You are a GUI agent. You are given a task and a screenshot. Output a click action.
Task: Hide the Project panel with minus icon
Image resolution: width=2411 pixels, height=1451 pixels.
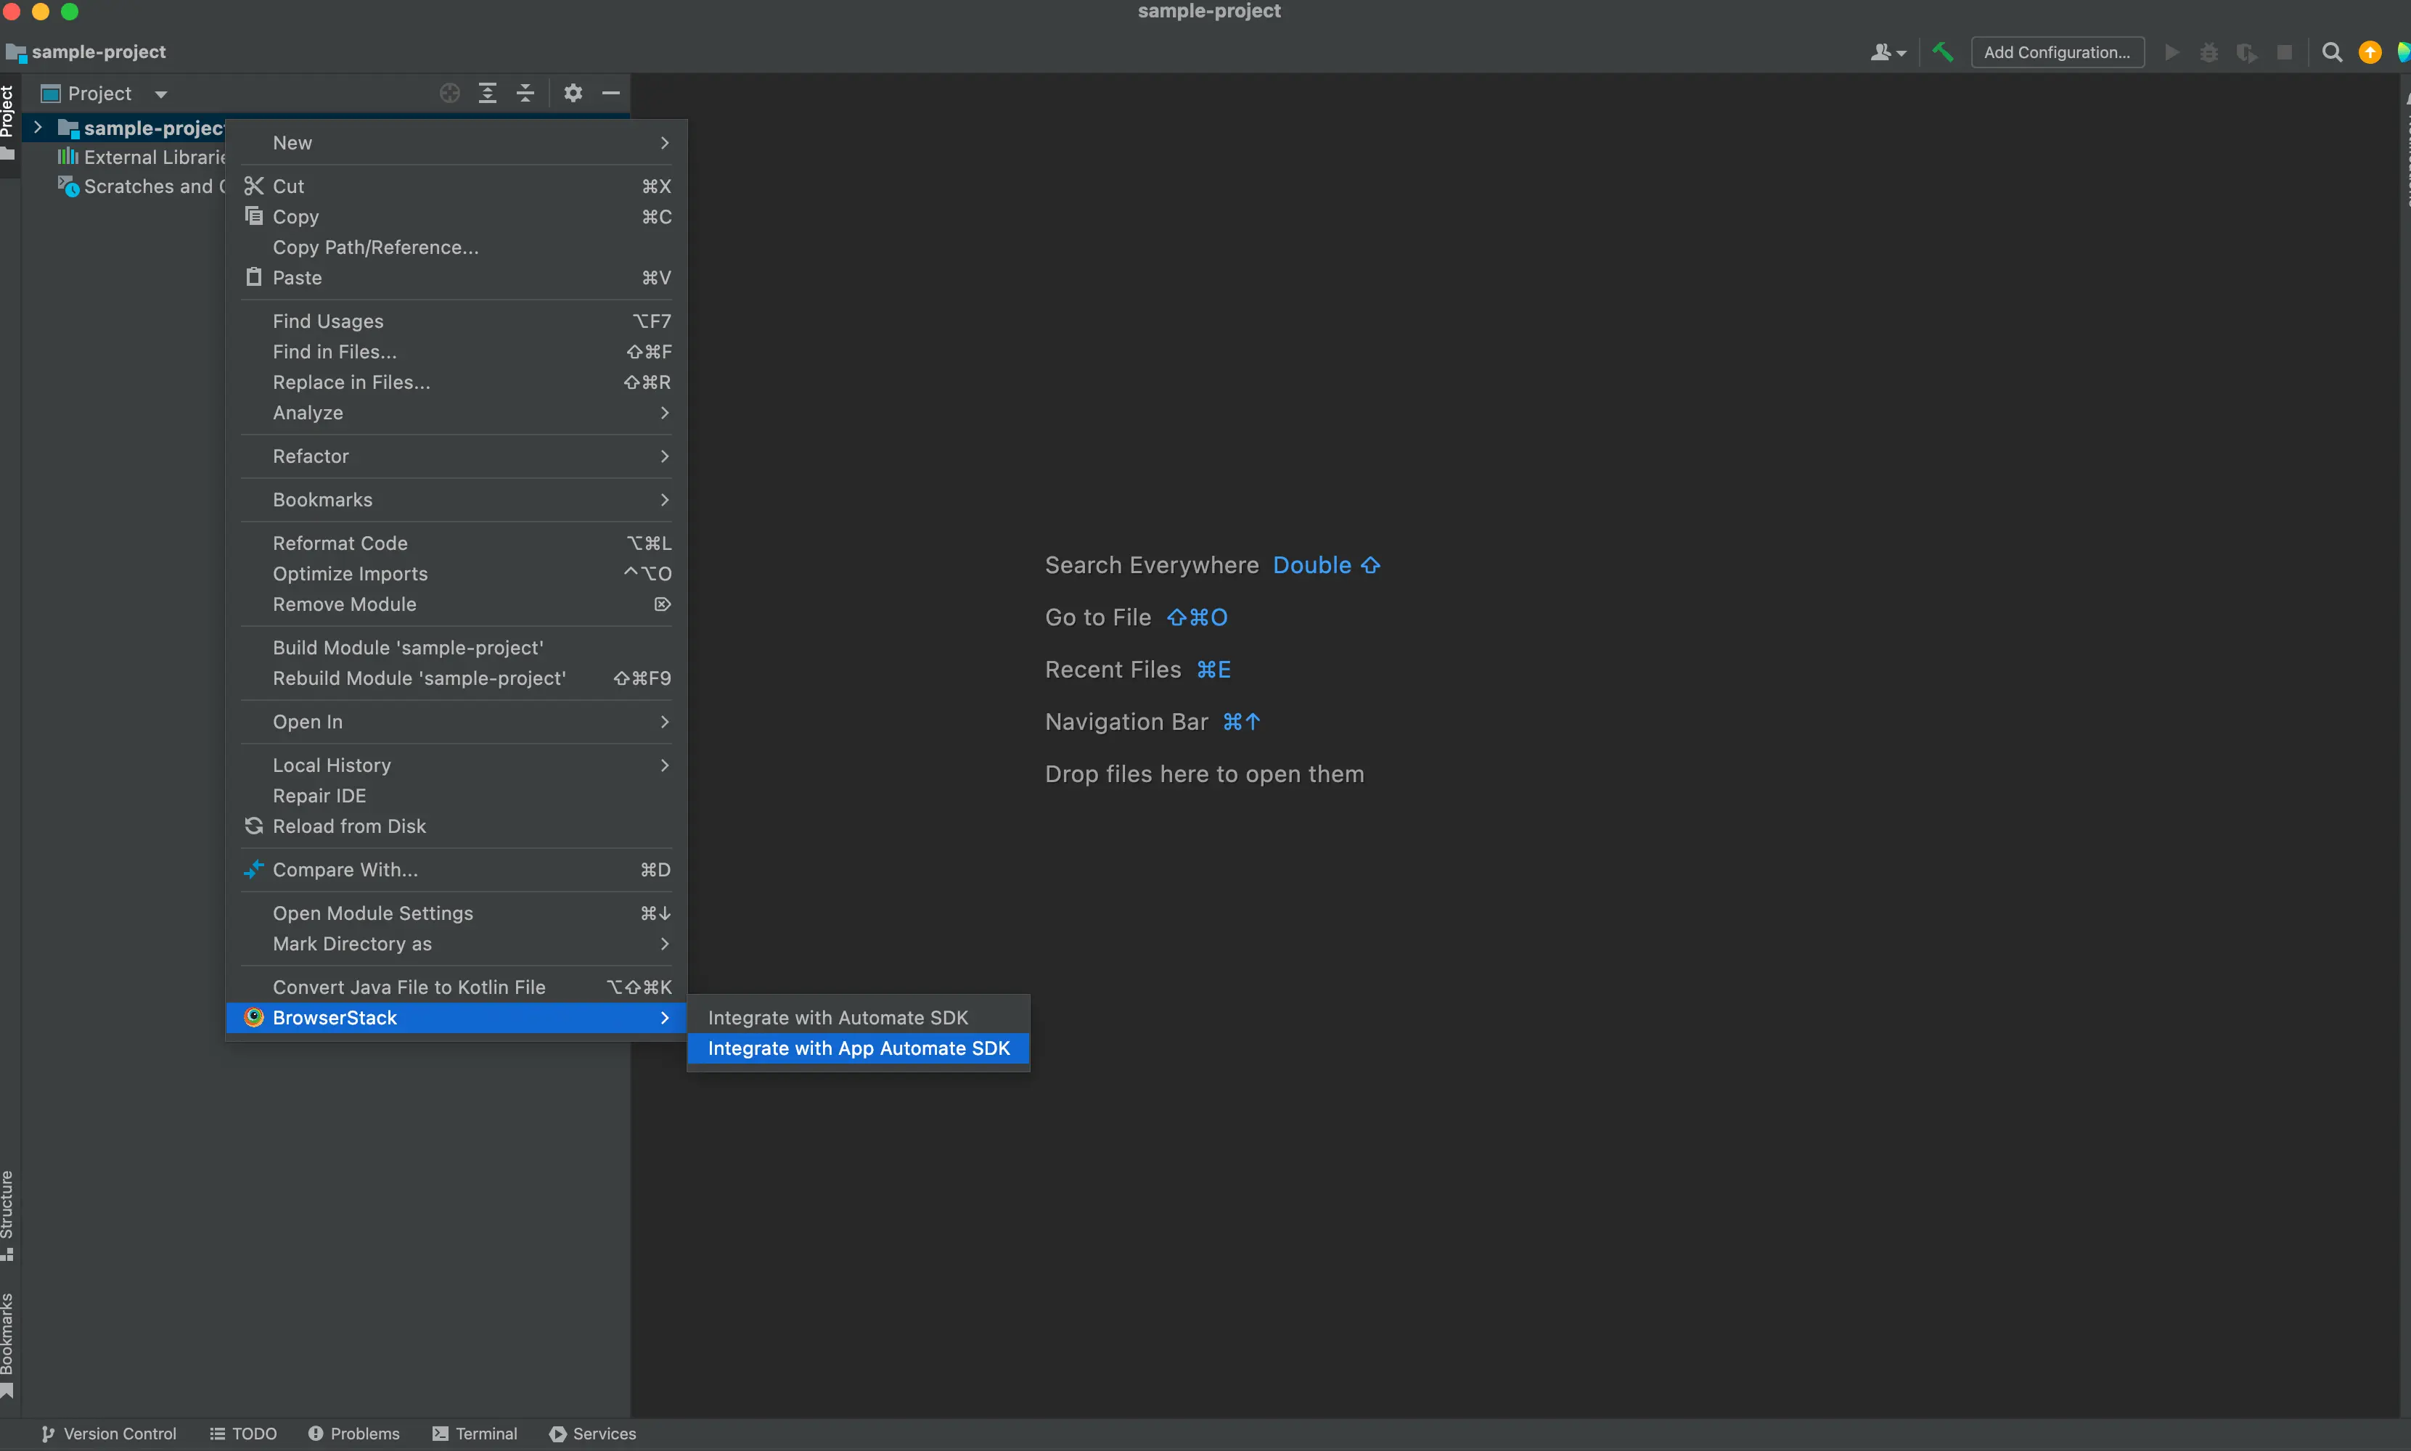point(611,93)
